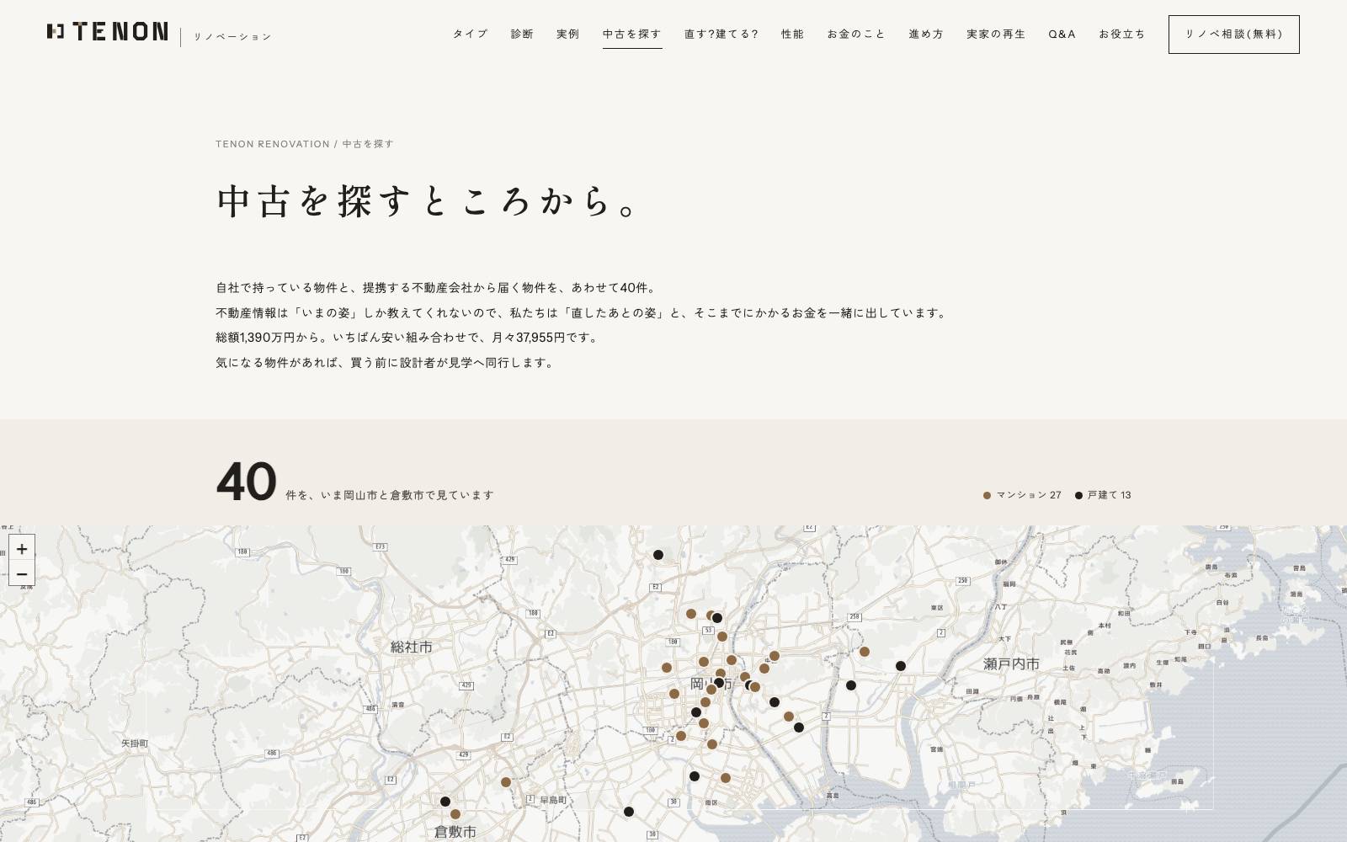Zoom in the map with plus button

click(22, 548)
